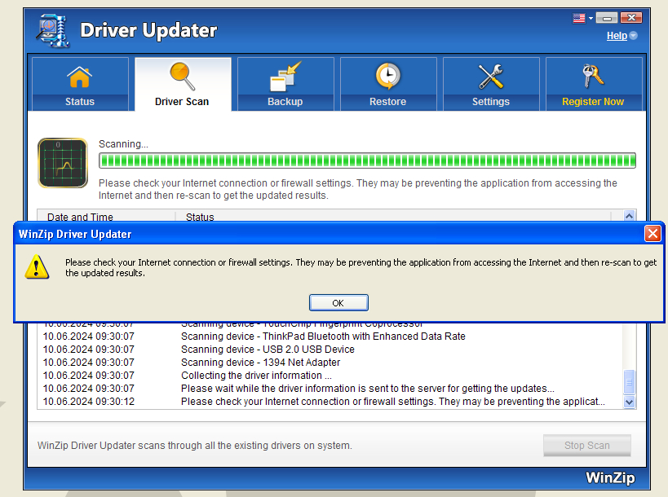Screen dimensions: 668x497
Task: Click the Backup folders icon
Action: [x=285, y=77]
